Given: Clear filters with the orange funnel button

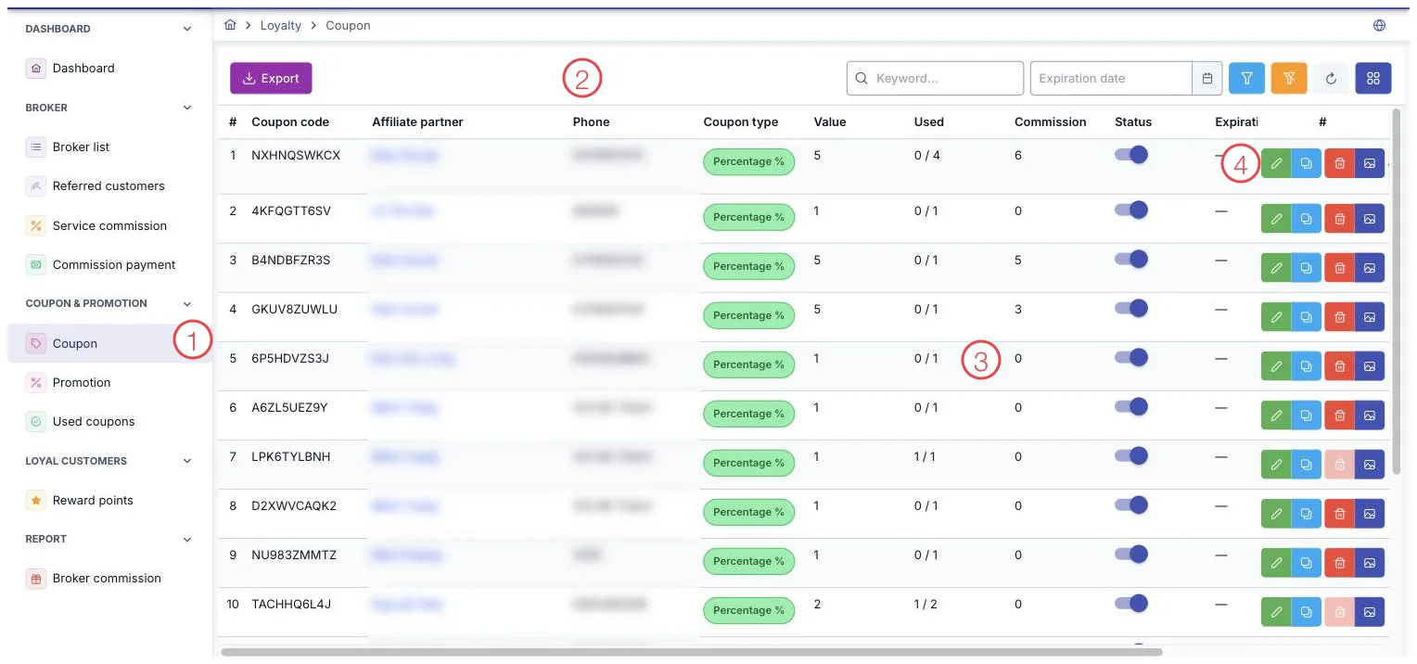Looking at the screenshot, I should [x=1288, y=79].
